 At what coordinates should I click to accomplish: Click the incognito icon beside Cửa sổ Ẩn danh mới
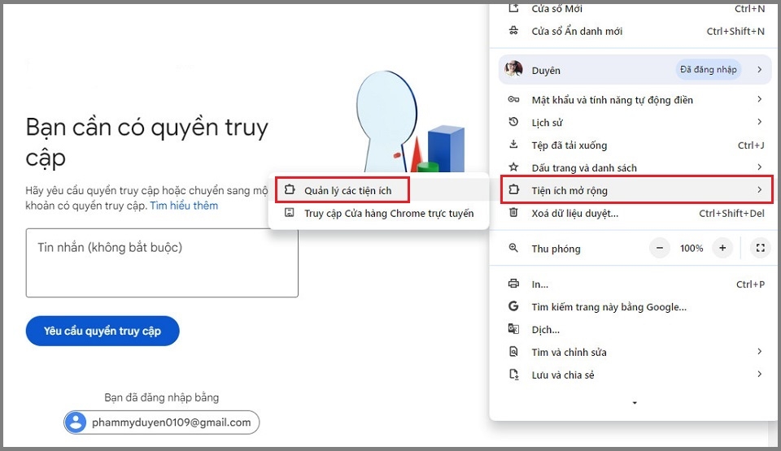pos(513,31)
